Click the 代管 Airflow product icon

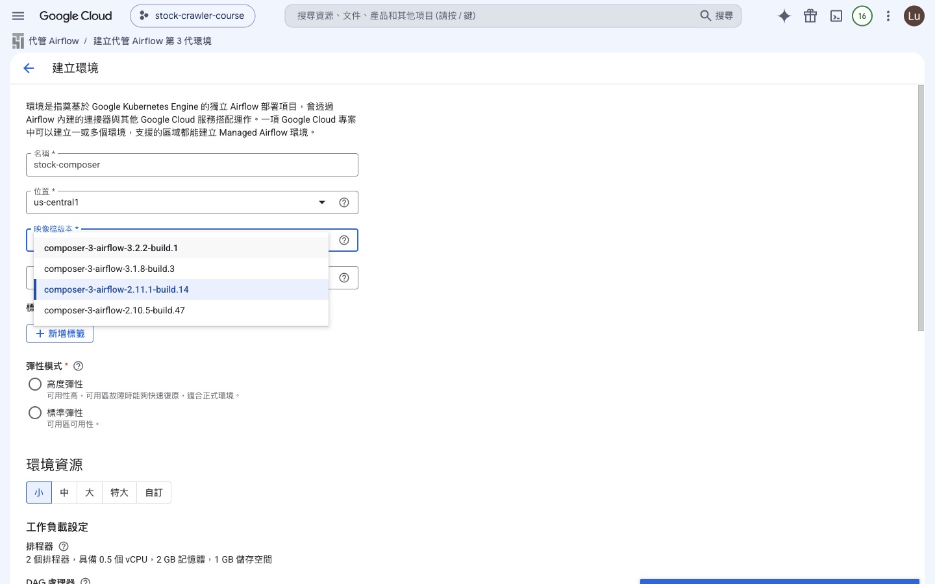pyautogui.click(x=18, y=41)
